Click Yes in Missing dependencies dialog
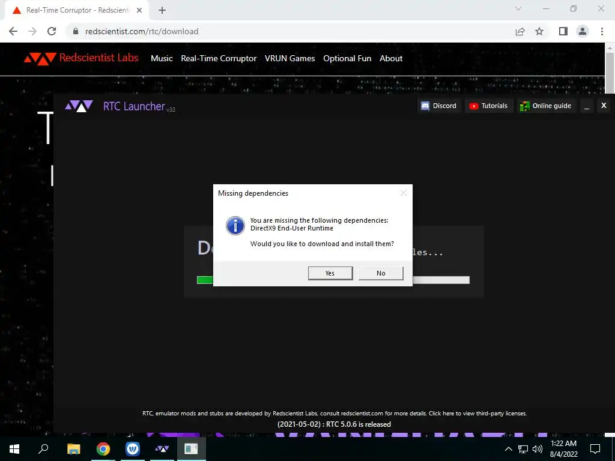This screenshot has height=461, width=615. (x=330, y=273)
